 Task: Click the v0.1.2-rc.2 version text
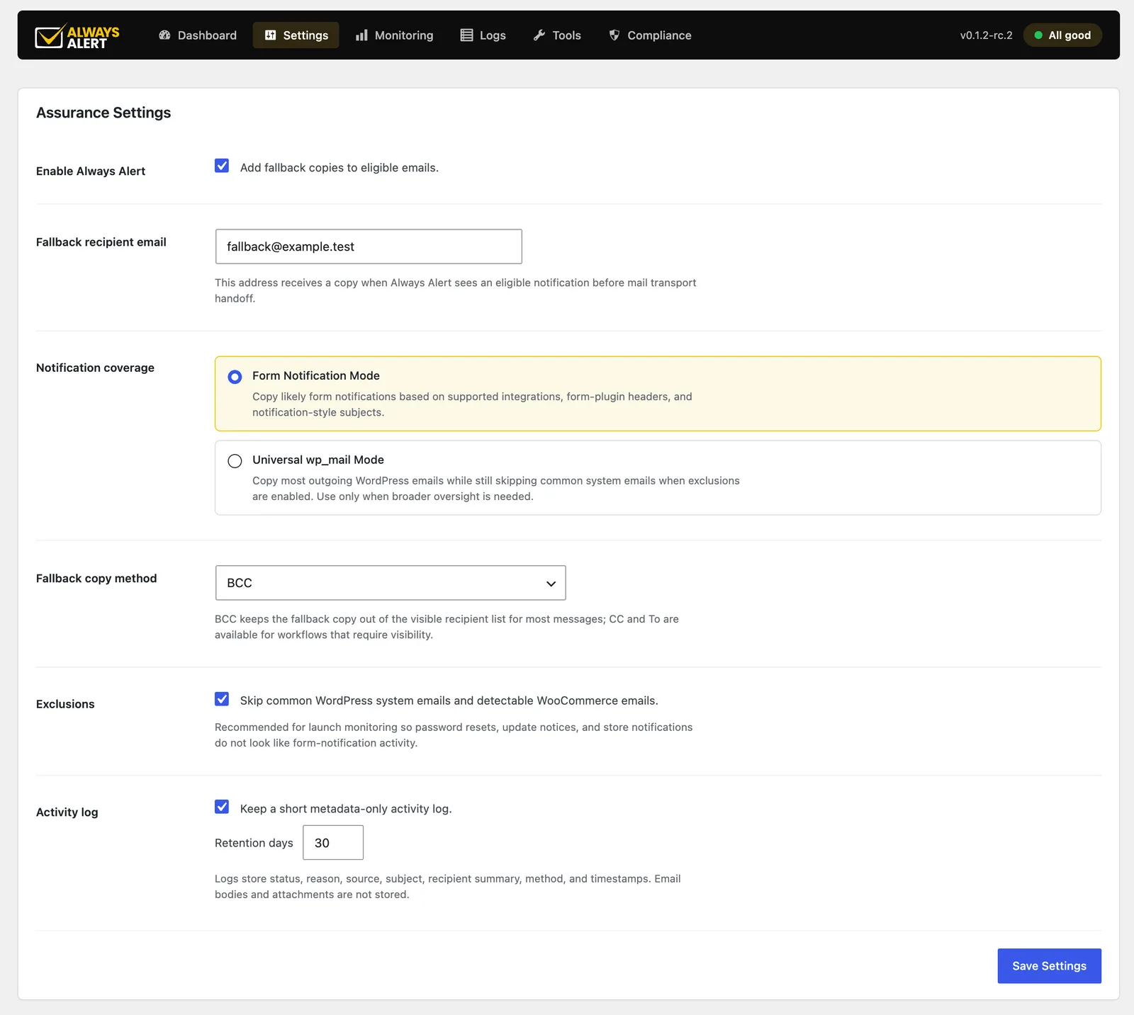coord(986,35)
